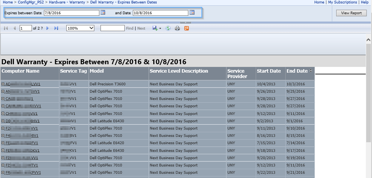The height and width of the screenshot is (178, 372).
Task: Click the orange data feed icon
Action: [187, 28]
